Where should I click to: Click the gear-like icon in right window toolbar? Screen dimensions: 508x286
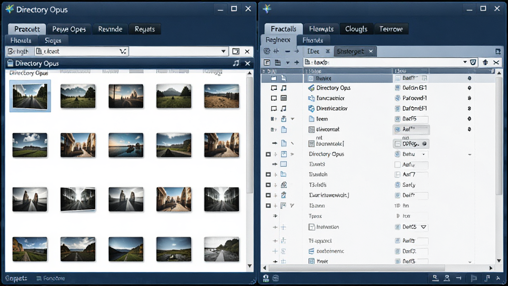pyautogui.click(x=266, y=51)
